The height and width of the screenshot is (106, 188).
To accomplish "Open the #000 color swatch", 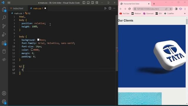I will click(x=32, y=49).
